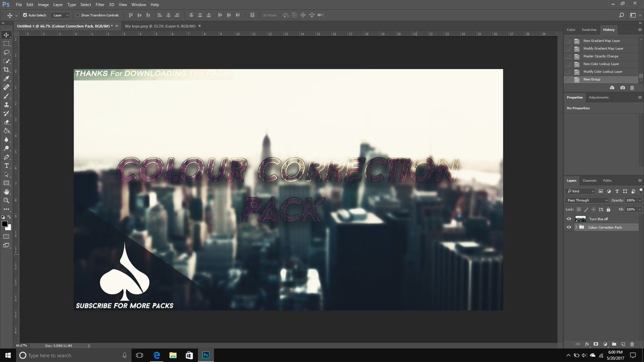Screen dimensions: 644x362
Task: Open the Kind filter dropdown
Action: [580, 191]
